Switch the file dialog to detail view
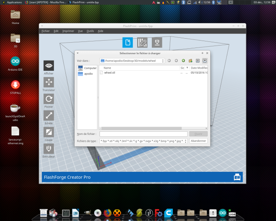The image size is (276, 221). [205, 61]
